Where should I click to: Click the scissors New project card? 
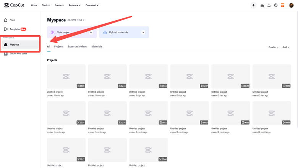click(72, 33)
